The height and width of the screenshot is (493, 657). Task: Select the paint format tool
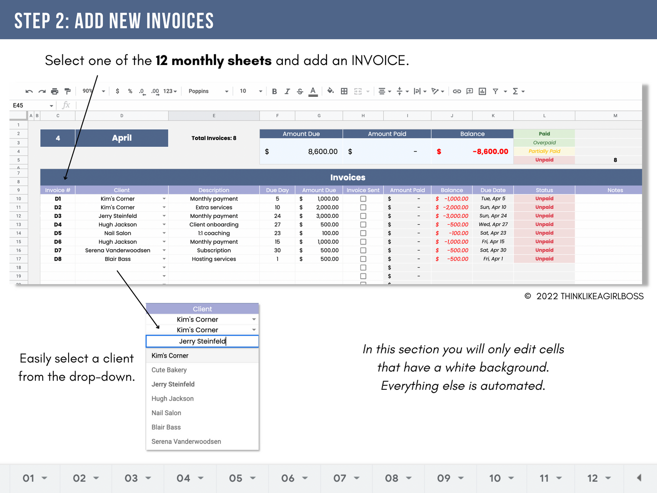67,91
